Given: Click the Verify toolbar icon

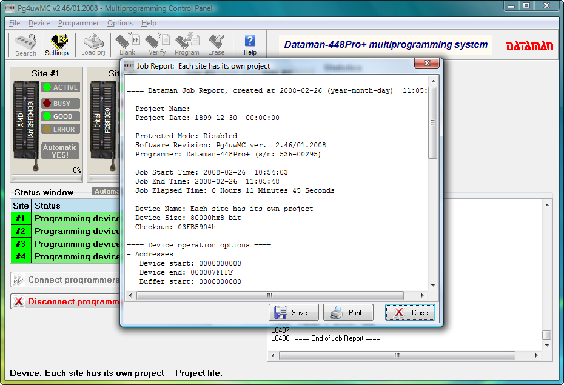Looking at the screenshot, I should (157, 45).
